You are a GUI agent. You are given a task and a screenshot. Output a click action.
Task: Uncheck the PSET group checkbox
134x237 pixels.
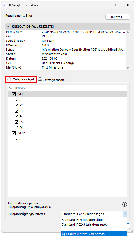[14, 94]
